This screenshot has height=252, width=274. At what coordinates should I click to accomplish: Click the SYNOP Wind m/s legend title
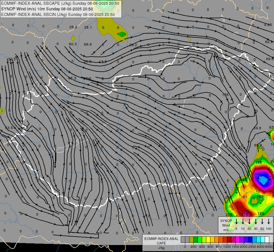pos(226,225)
